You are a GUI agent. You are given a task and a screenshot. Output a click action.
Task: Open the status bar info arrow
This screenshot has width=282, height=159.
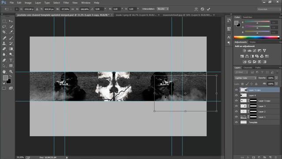point(67,158)
